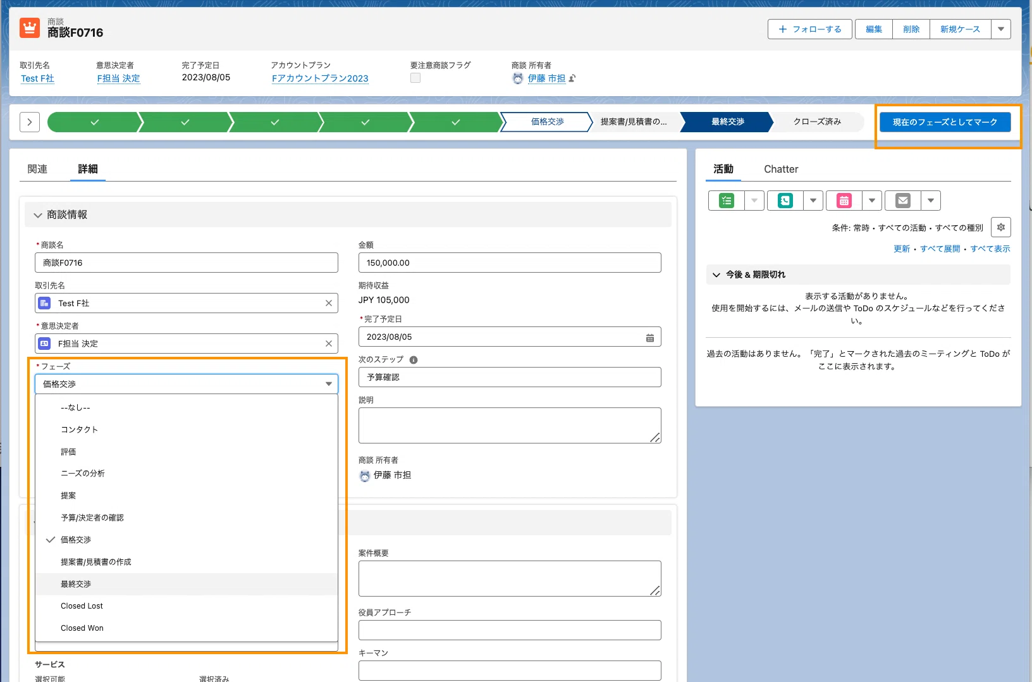Click the orange crown opportunity icon

(x=30, y=28)
